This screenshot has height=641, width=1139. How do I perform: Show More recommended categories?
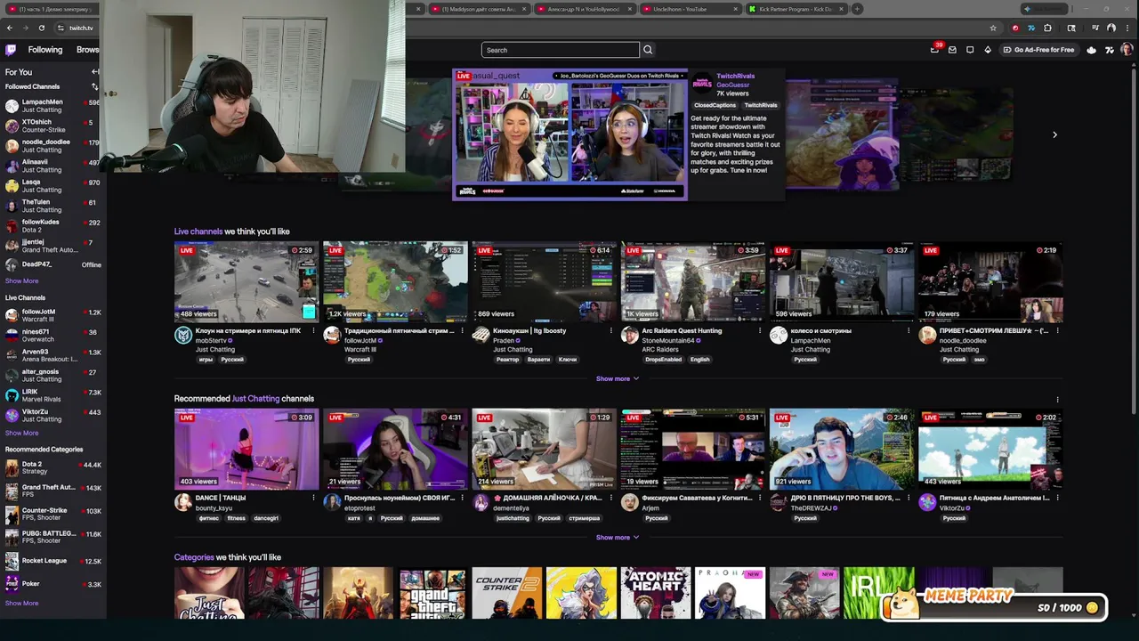[21, 603]
